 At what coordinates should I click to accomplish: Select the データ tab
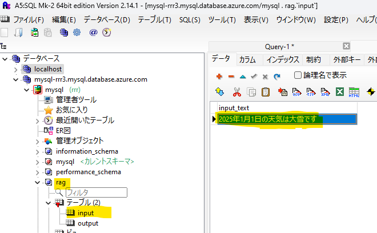(x=221, y=59)
